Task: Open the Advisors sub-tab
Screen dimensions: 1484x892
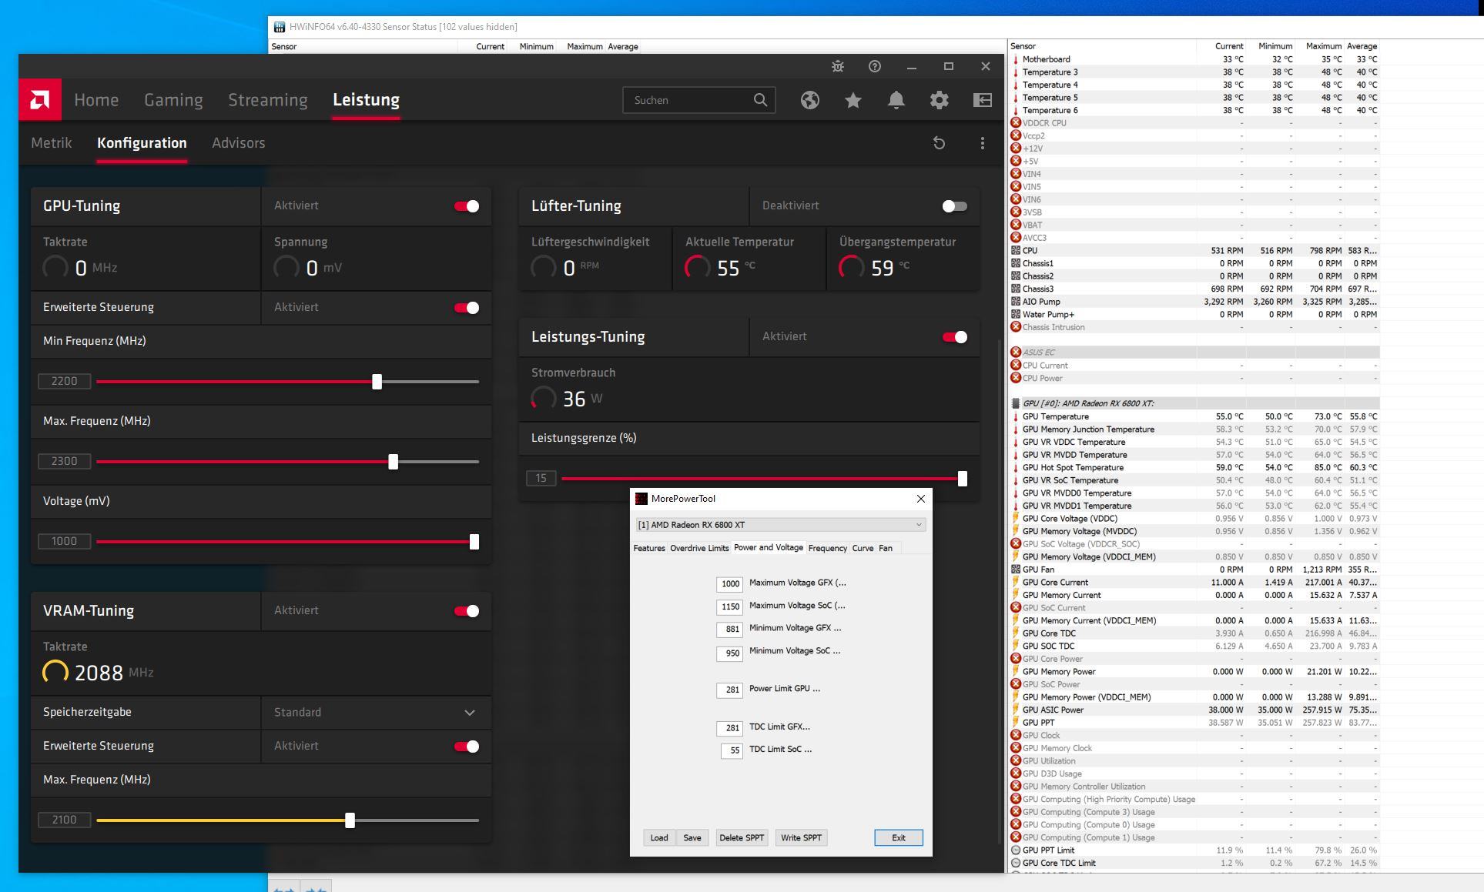Action: pos(239,143)
